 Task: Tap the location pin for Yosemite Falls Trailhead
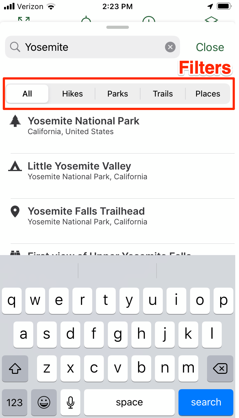(x=15, y=212)
